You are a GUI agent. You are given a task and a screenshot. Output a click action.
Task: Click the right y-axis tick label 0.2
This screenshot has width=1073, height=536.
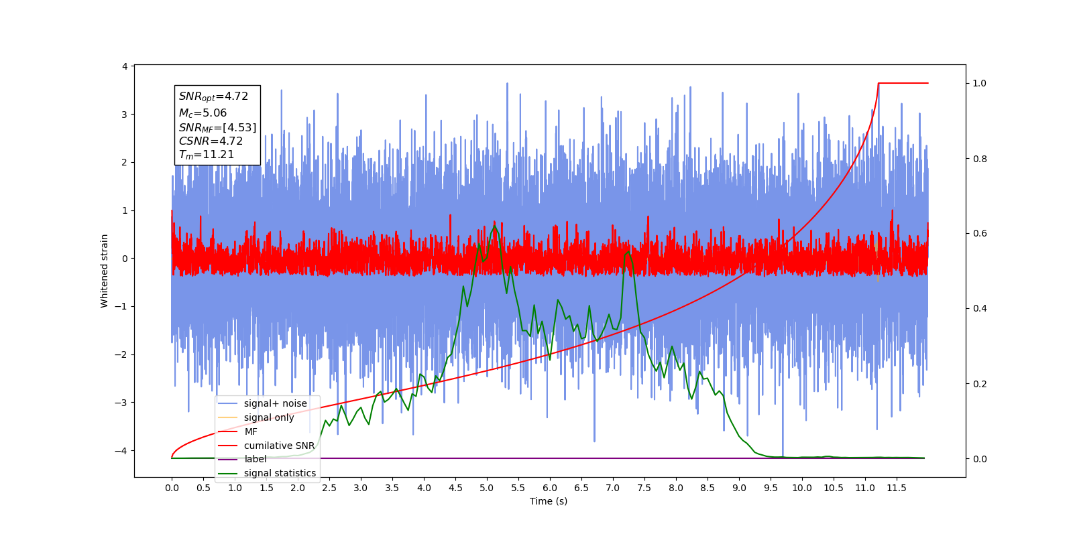[980, 384]
